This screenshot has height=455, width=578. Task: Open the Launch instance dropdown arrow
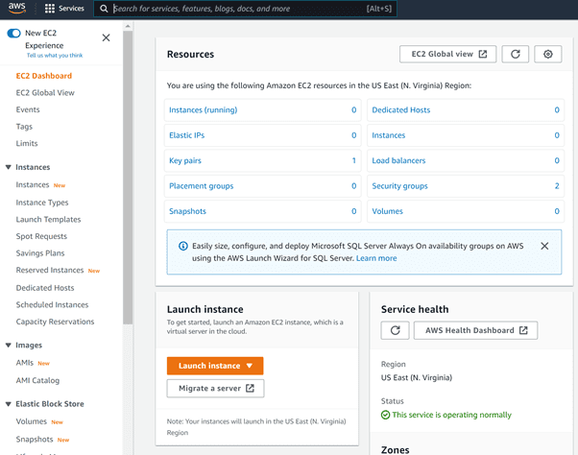point(250,366)
